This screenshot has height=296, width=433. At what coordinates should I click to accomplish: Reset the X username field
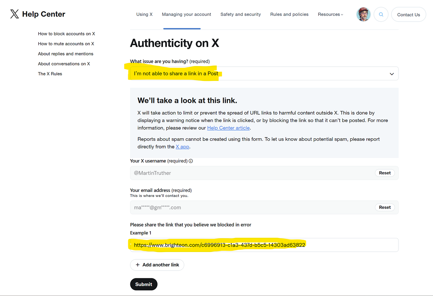click(385, 173)
